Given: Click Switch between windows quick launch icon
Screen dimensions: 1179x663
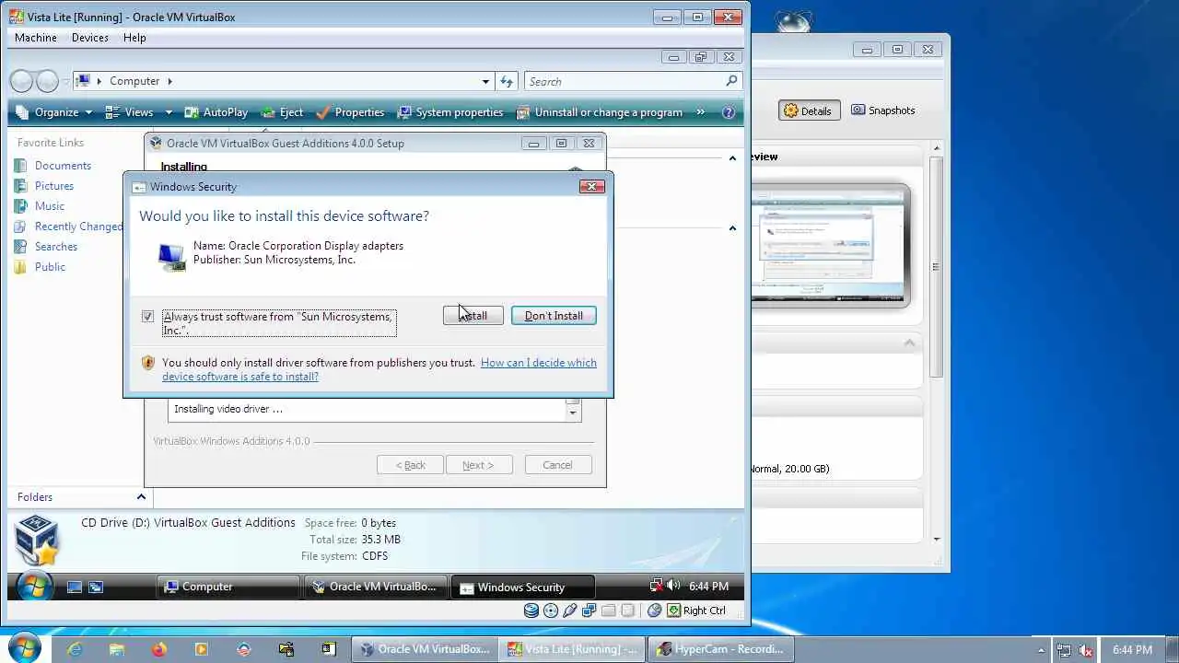Looking at the screenshot, I should pos(96,587).
